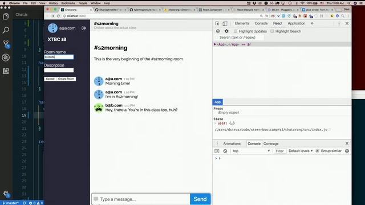This screenshot has height=205, width=365.
Task: Open DevTools three-dot customize menu
Action: (x=339, y=23)
